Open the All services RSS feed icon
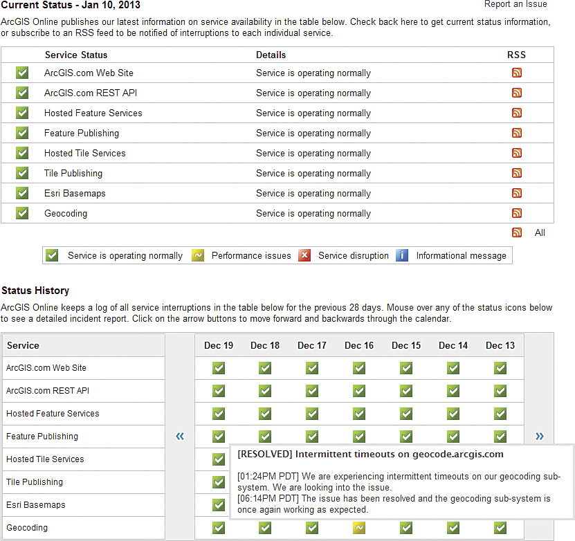575x541 pixels. (516, 232)
